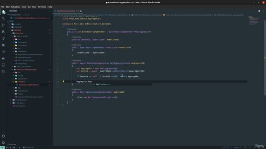Open the File menu
Viewport: 266px width, 149px height.
pyautogui.click(x=2, y=7)
